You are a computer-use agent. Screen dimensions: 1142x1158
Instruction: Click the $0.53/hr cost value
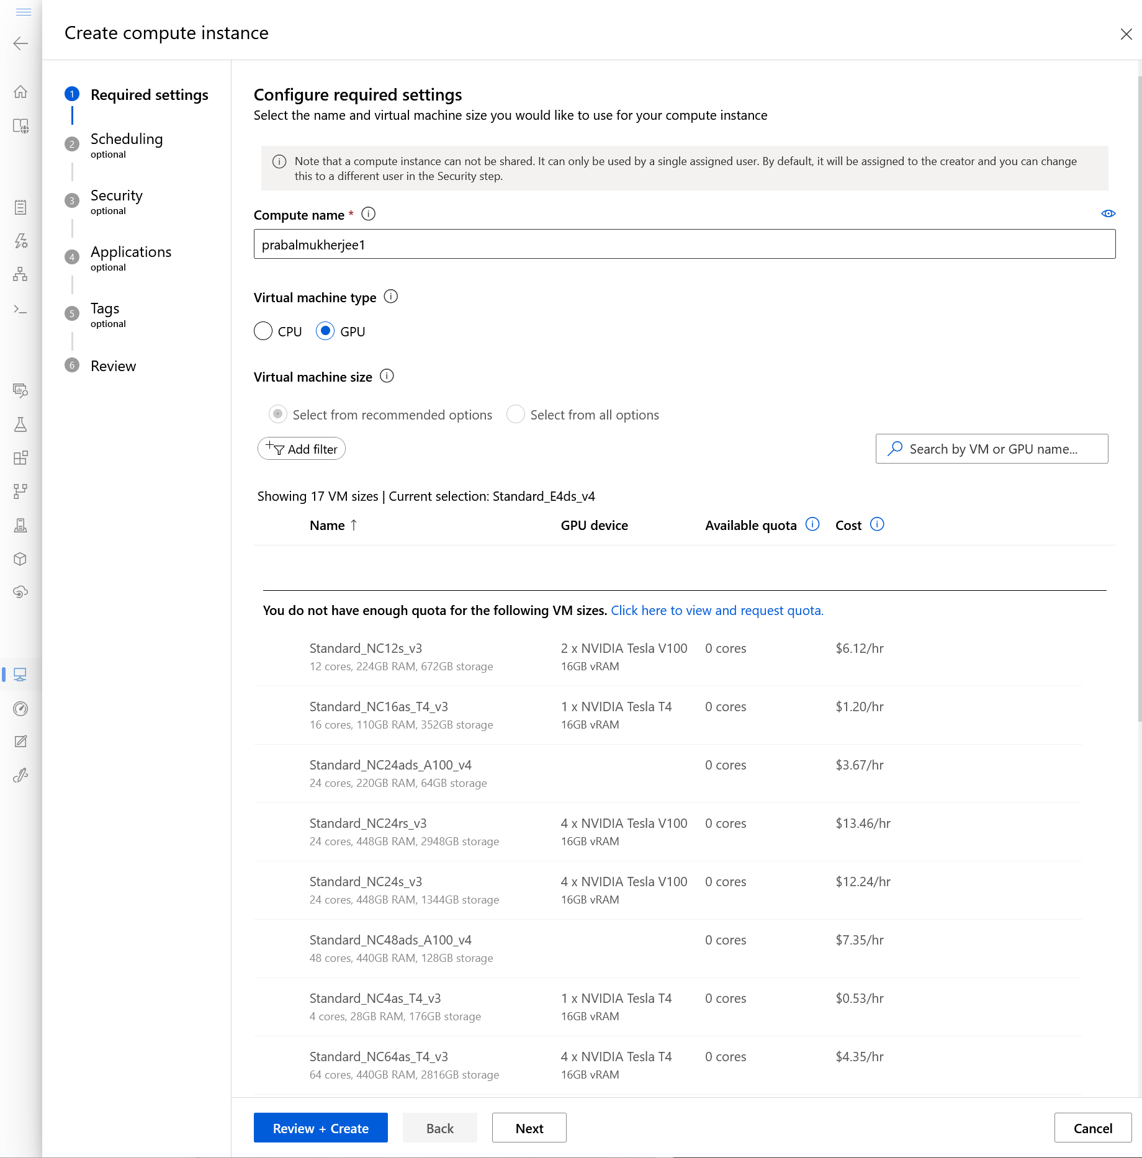[x=860, y=999]
